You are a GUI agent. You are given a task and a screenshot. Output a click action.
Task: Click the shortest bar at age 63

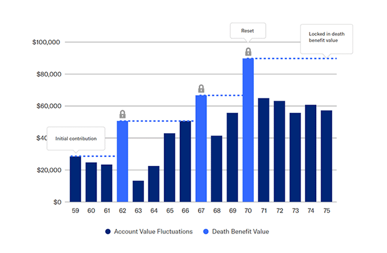point(138,191)
